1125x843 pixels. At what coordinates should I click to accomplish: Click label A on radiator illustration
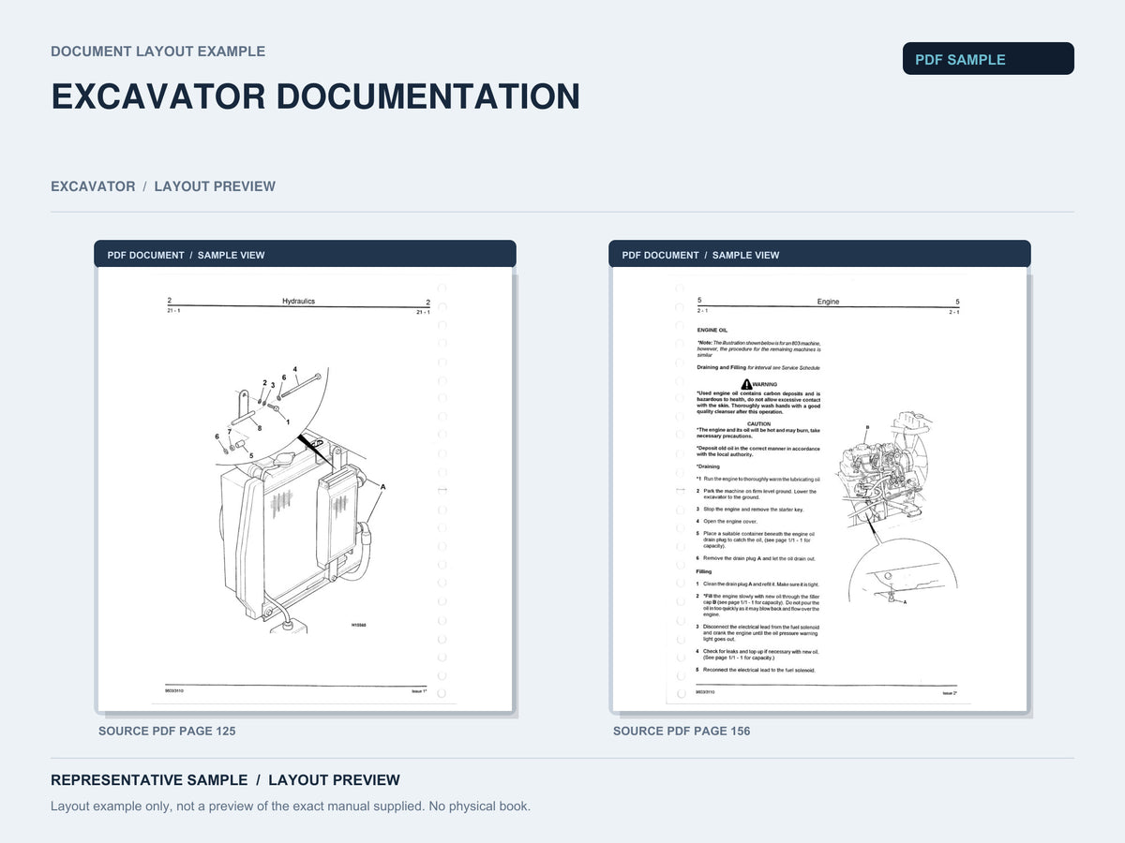click(382, 486)
